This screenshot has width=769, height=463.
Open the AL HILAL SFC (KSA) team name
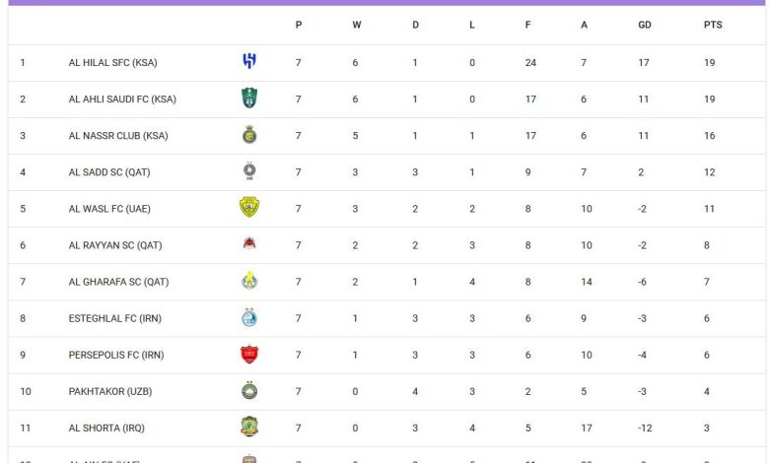click(112, 63)
